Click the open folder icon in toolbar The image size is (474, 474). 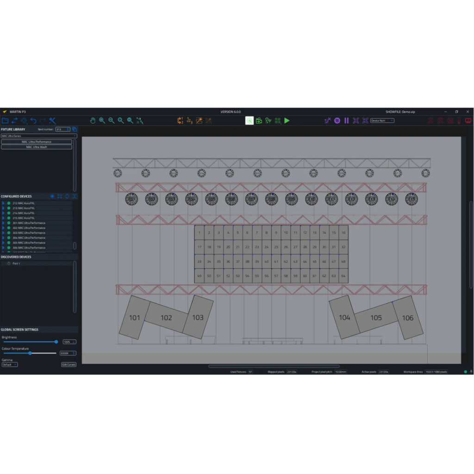coord(5,120)
